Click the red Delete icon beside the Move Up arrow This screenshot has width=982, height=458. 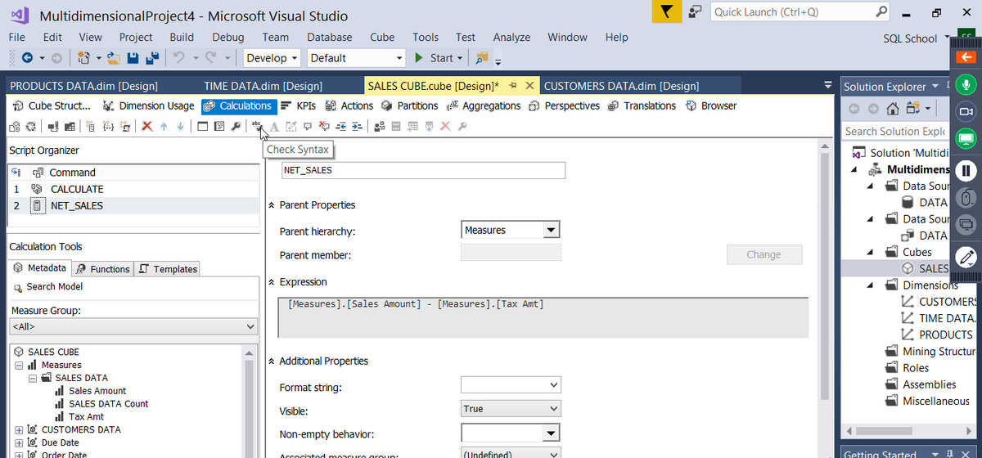click(147, 127)
